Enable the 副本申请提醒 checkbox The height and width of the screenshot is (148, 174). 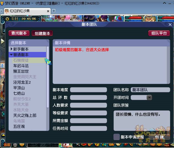tap(117, 137)
